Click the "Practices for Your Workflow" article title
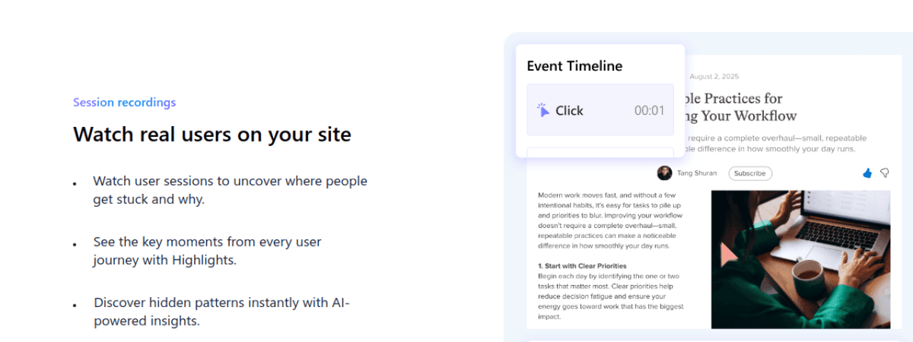The height and width of the screenshot is (342, 913). point(740,107)
